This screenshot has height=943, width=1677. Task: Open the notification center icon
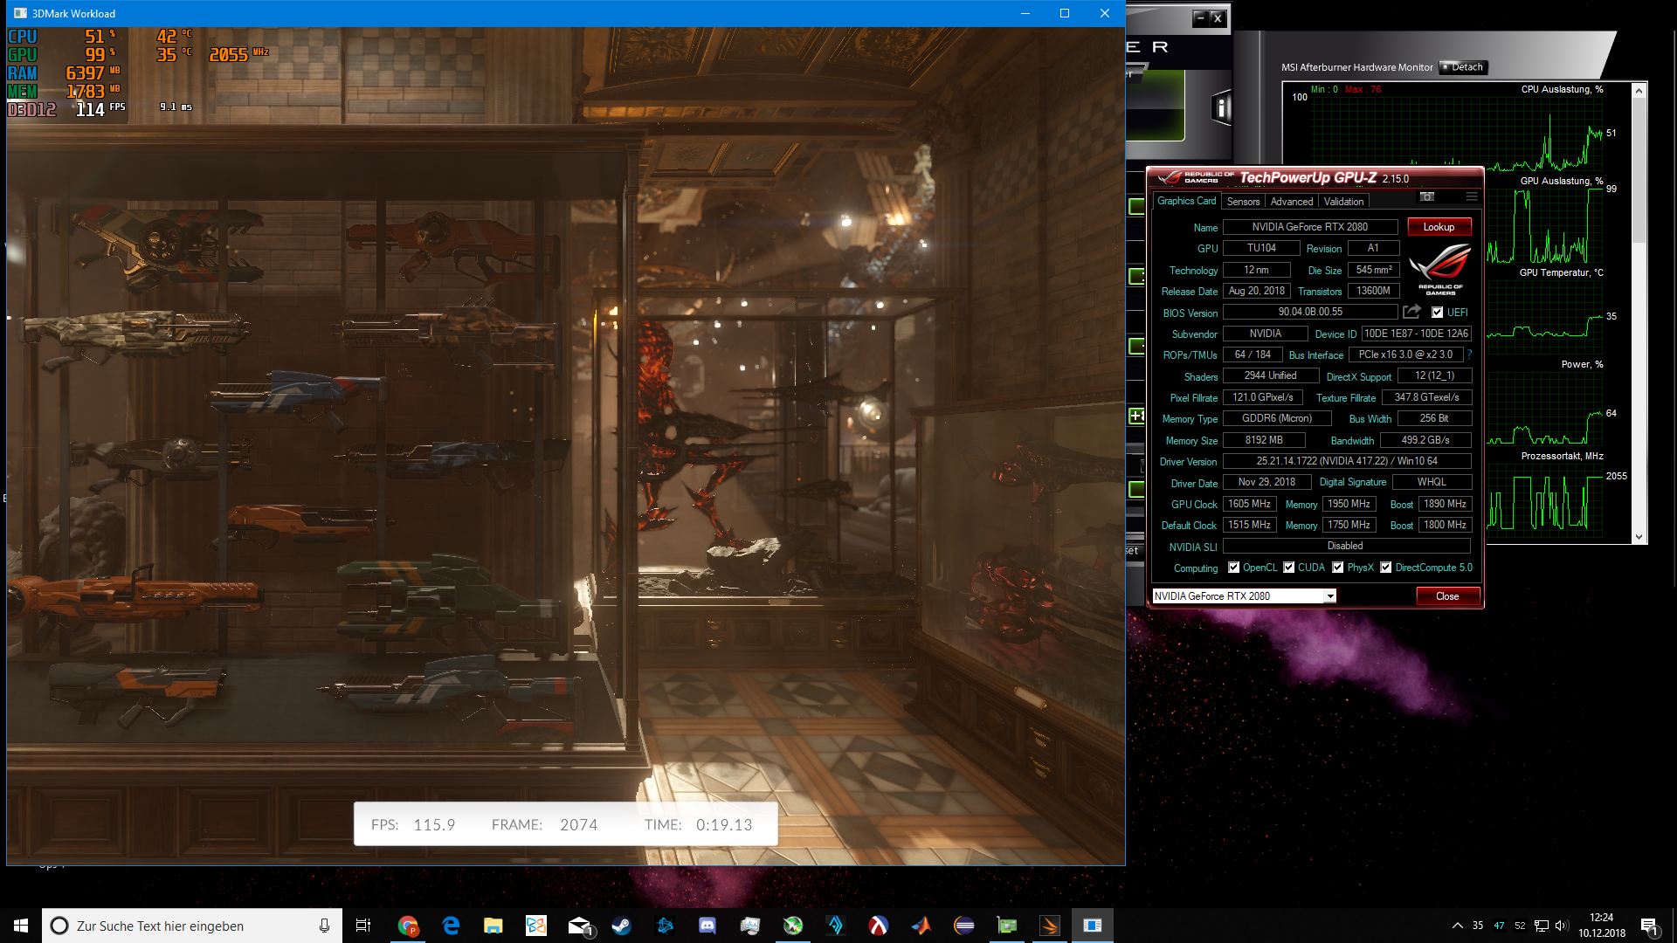[x=1649, y=926]
